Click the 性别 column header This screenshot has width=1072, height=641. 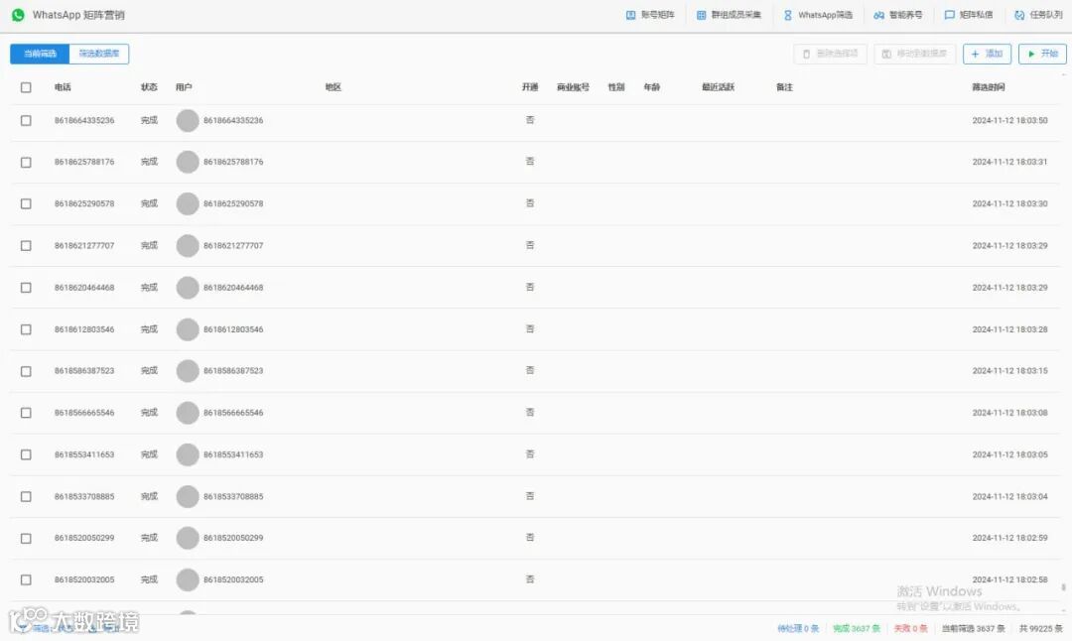click(616, 87)
